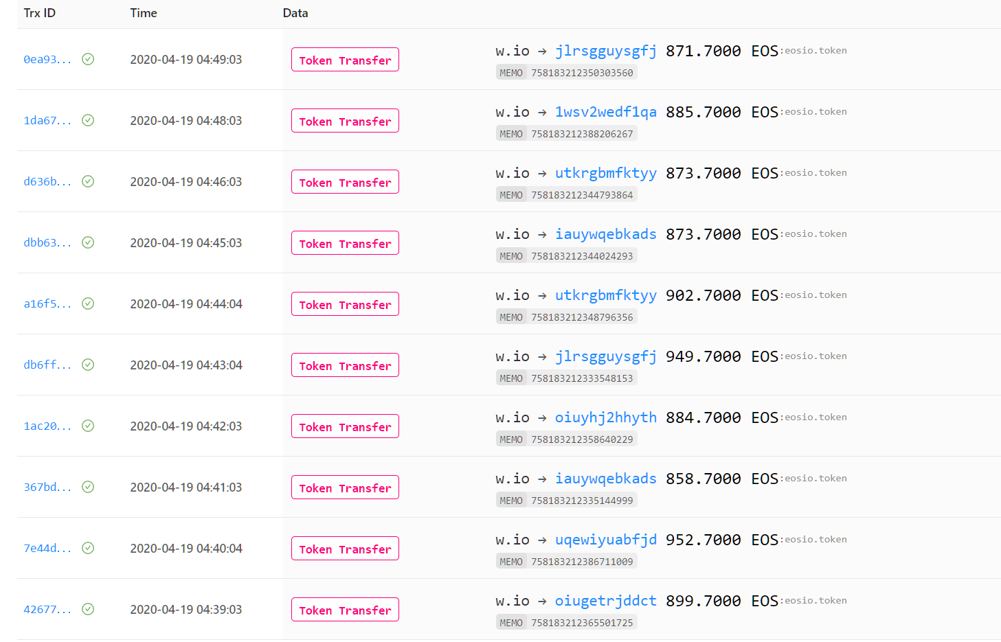Open account iauywqebkads receiving 858.7000 EOS
This screenshot has width=1001, height=642.
click(x=606, y=479)
